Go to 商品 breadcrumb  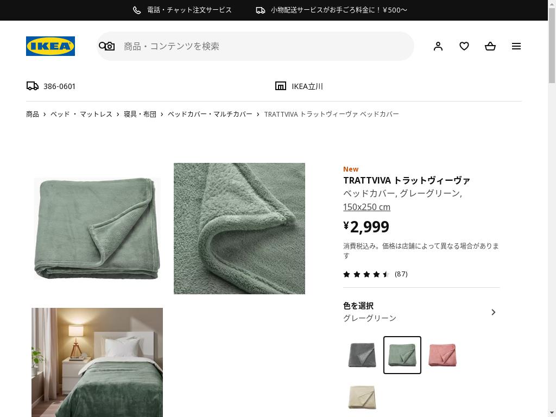click(32, 114)
